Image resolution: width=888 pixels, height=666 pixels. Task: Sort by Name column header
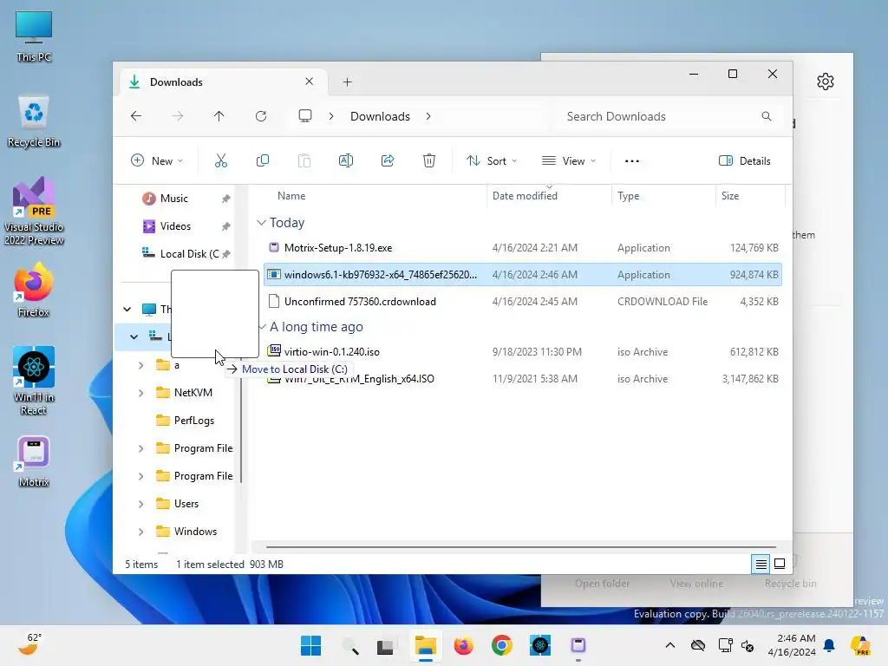pyautogui.click(x=291, y=196)
